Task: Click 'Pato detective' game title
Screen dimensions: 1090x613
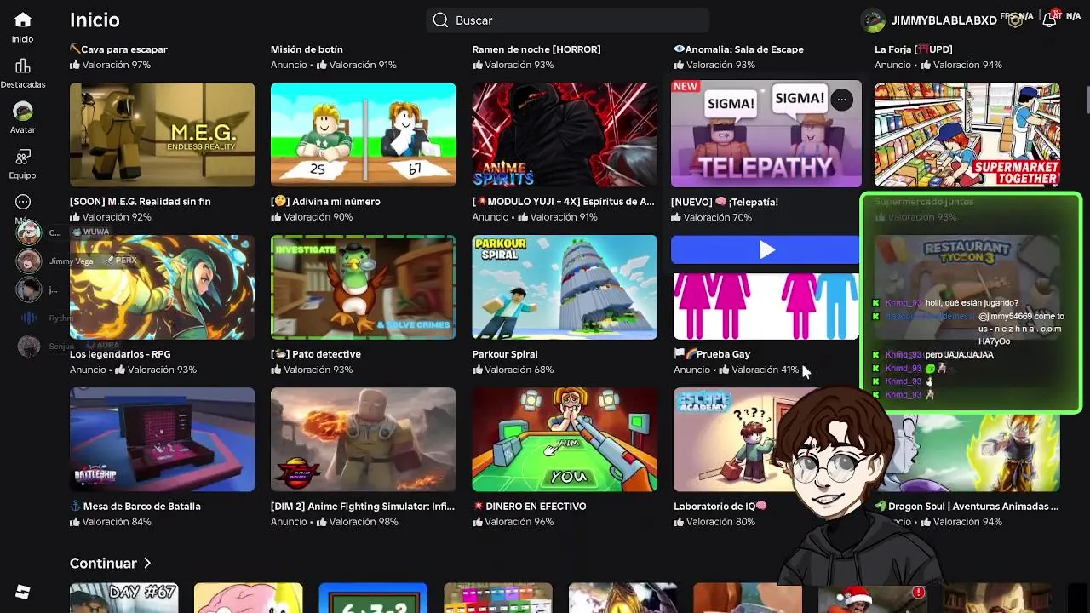Action: [x=316, y=354]
